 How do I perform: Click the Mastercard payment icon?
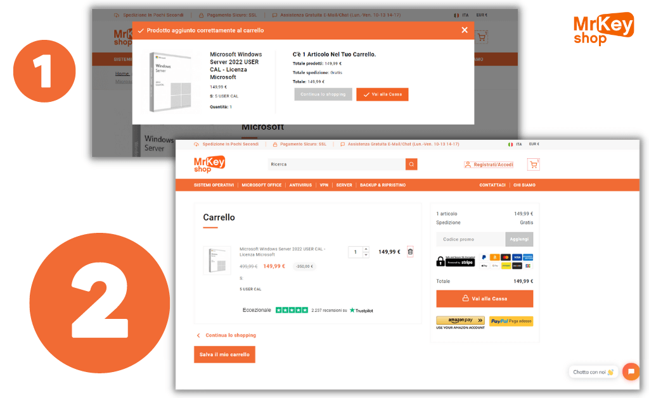point(505,258)
